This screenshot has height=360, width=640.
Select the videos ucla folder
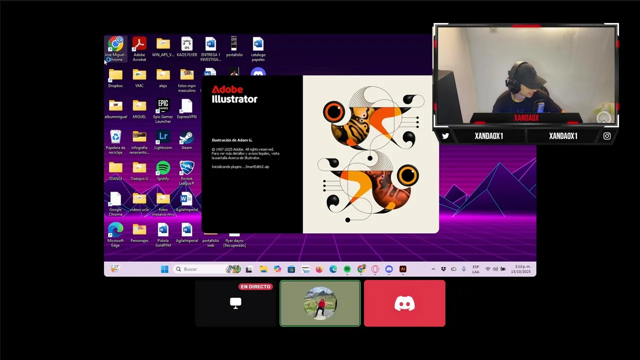click(x=139, y=202)
